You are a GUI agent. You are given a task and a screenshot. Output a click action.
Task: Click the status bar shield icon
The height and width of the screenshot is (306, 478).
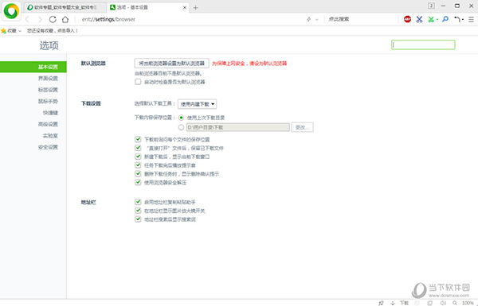click(x=430, y=303)
